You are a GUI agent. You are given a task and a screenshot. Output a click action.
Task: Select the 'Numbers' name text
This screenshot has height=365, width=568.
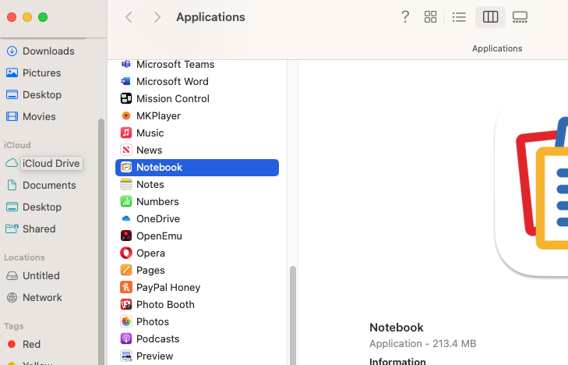(x=157, y=201)
